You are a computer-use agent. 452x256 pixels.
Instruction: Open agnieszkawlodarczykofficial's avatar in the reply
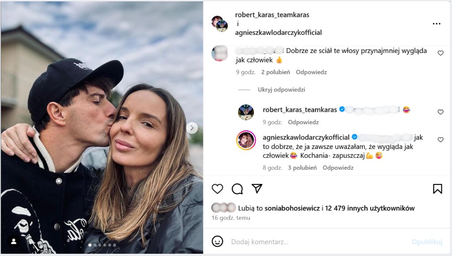pyautogui.click(x=246, y=140)
